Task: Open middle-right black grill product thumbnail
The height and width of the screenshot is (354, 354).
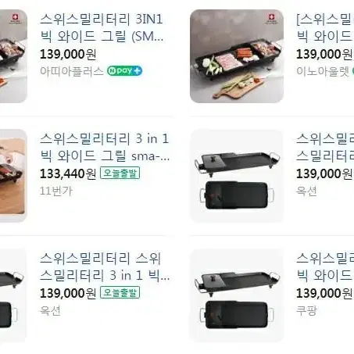Action: coord(237,176)
